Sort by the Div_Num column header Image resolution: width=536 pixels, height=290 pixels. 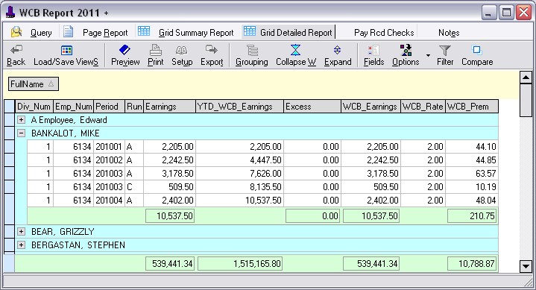tap(34, 107)
